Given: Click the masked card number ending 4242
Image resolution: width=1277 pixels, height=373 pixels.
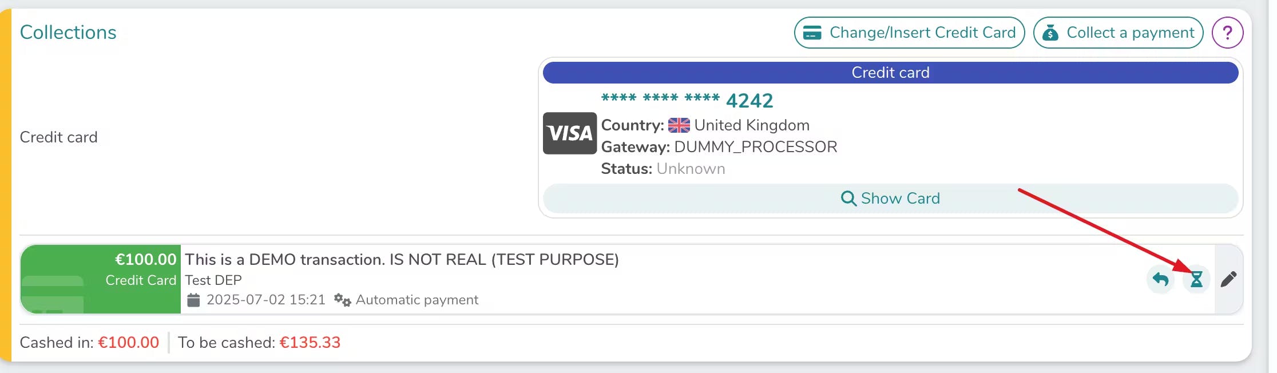Looking at the screenshot, I should (x=687, y=100).
